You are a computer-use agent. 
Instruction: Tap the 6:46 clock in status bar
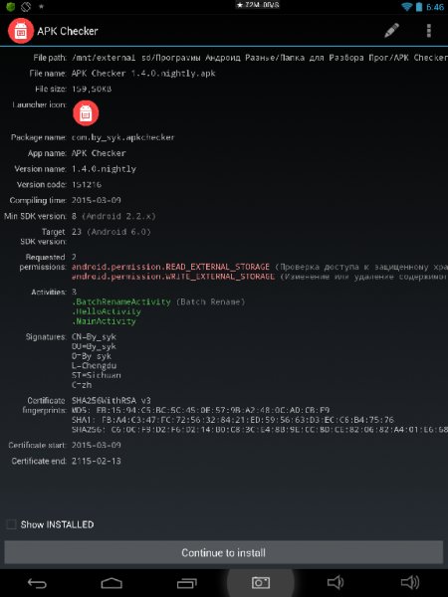click(x=435, y=7)
